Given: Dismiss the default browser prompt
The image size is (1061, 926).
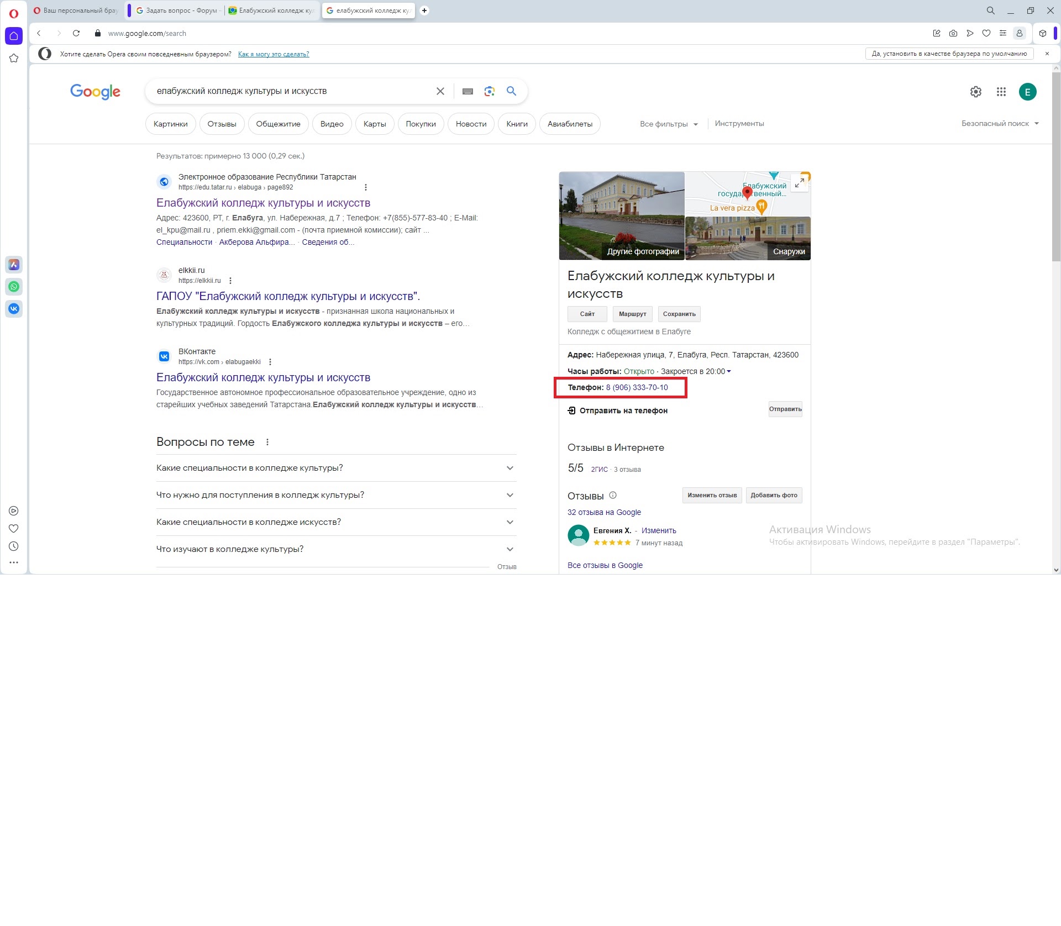Looking at the screenshot, I should pos(1047,54).
